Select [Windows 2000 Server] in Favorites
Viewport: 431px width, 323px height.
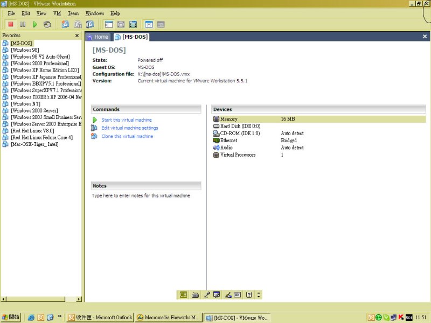pos(34,110)
